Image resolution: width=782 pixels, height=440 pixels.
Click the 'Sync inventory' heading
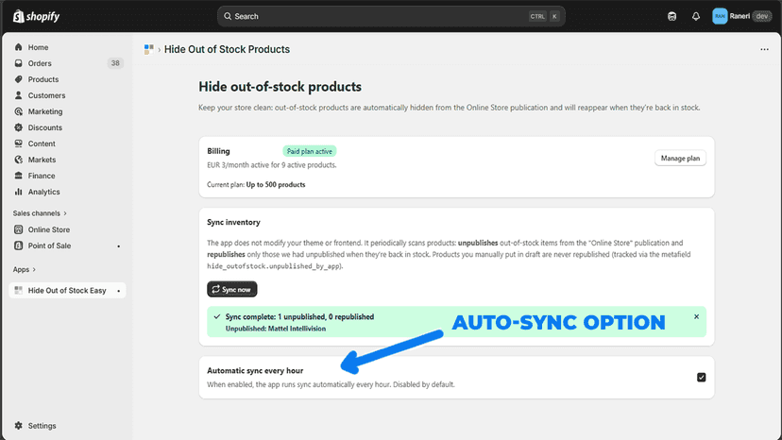coord(233,222)
